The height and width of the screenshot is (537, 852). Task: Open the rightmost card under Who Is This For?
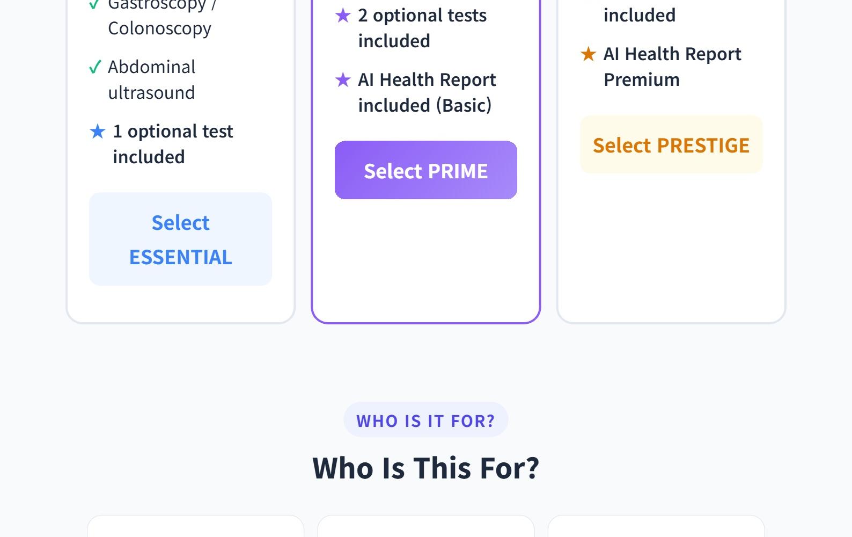click(x=656, y=527)
